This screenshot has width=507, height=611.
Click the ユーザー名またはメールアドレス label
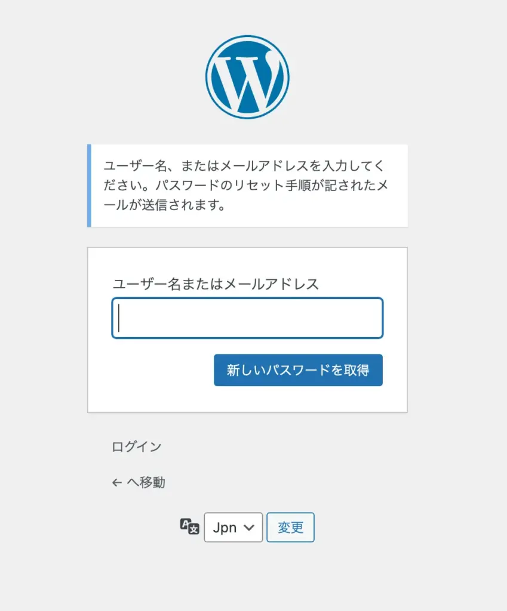click(216, 284)
